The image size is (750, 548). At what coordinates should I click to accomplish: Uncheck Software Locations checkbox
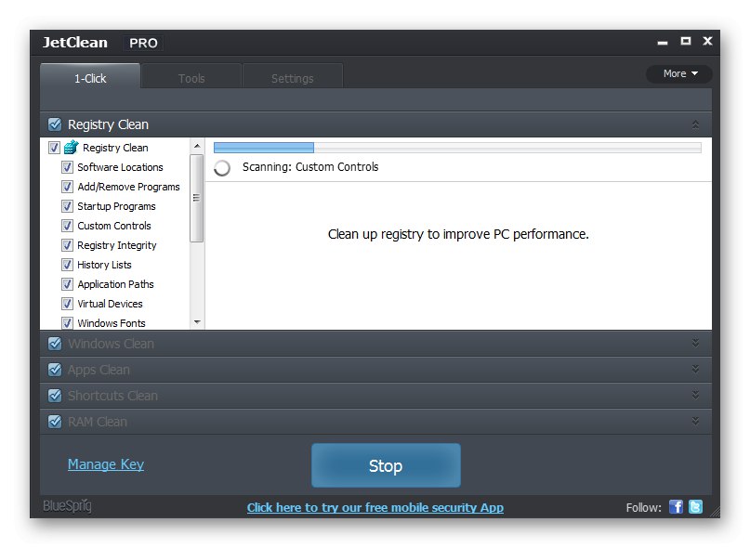tap(67, 167)
